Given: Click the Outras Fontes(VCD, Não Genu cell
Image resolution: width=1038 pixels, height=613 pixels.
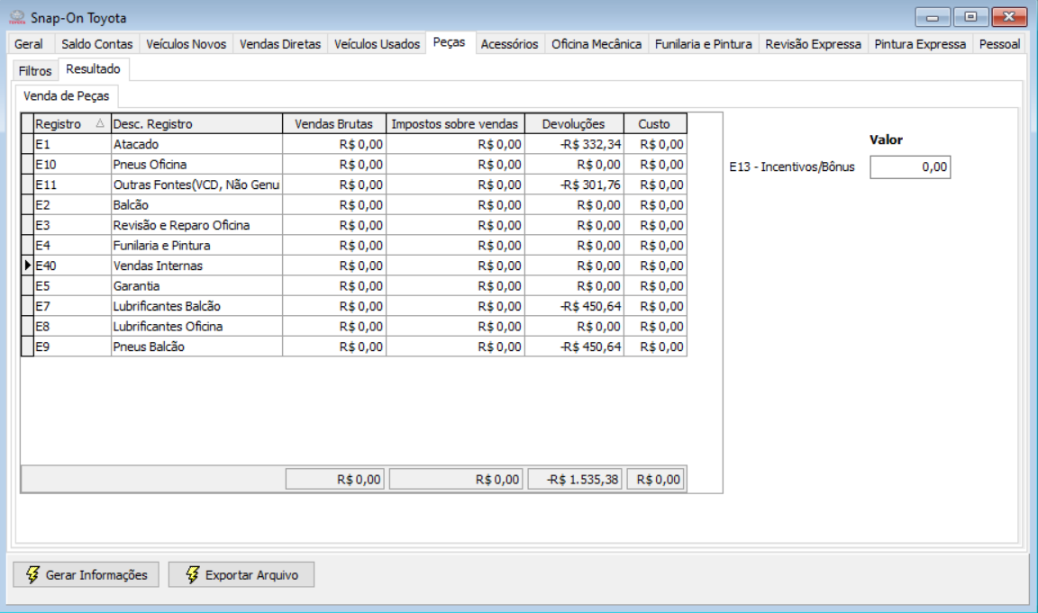Looking at the screenshot, I should tap(196, 185).
